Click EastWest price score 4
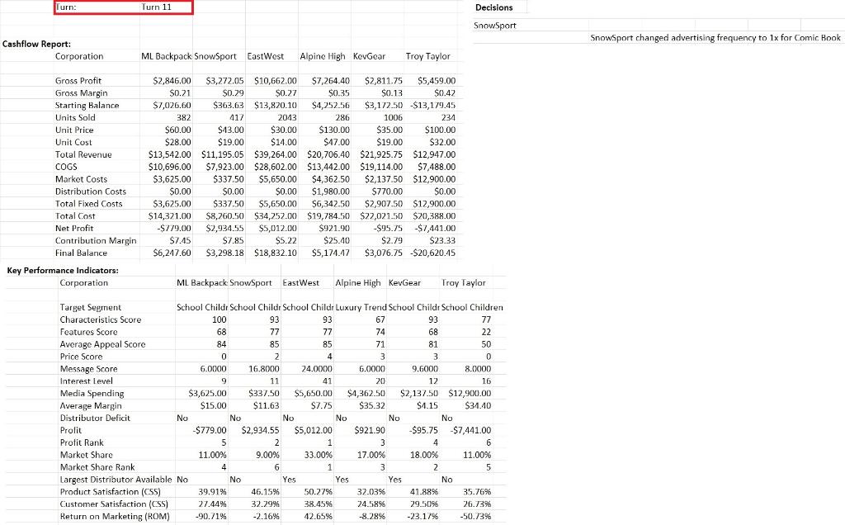 [x=330, y=357]
